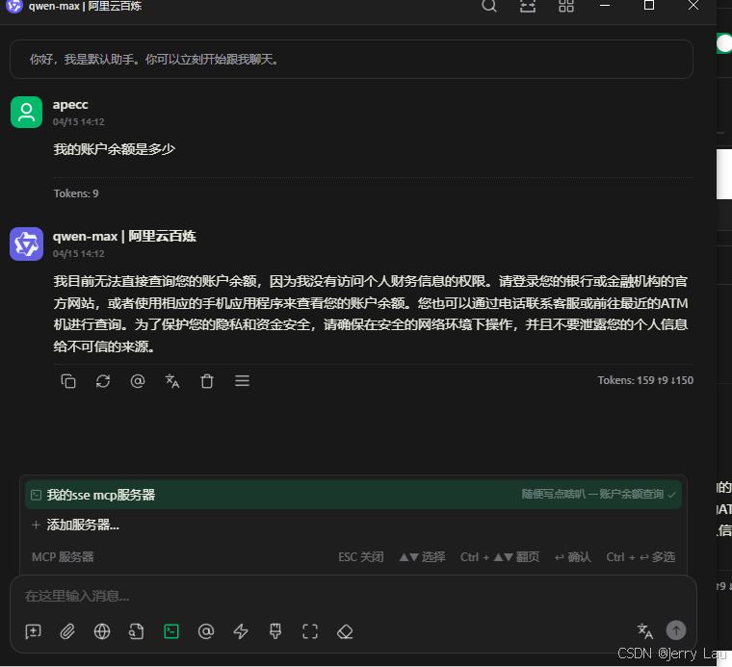Click the default assistant greeting prompt
Screen dimensions: 732x667
coord(352,60)
